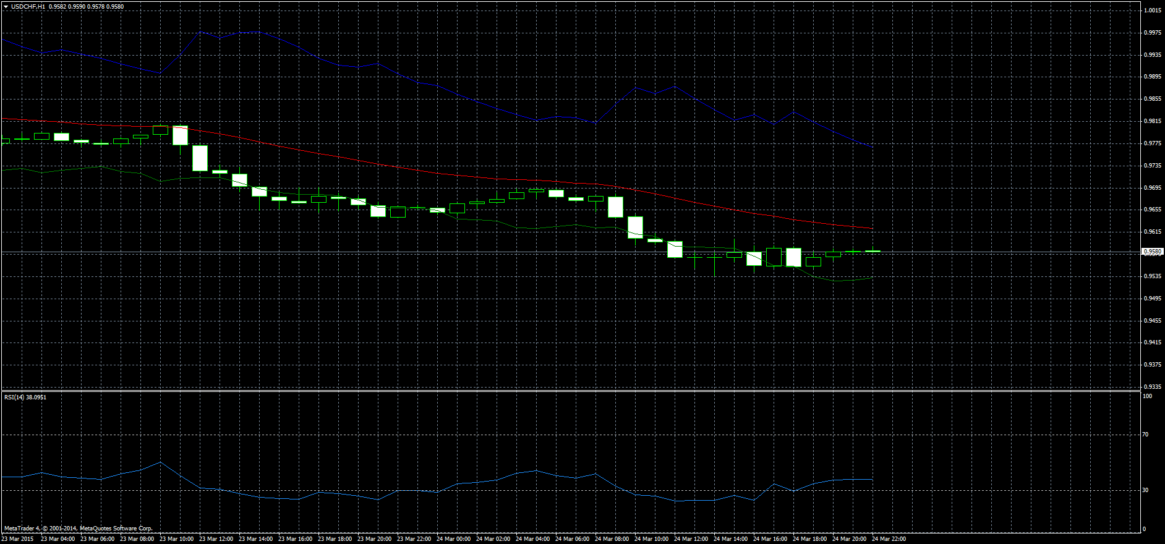Click the 0.9975 price axis label
The height and width of the screenshot is (544, 1165).
click(1152, 33)
